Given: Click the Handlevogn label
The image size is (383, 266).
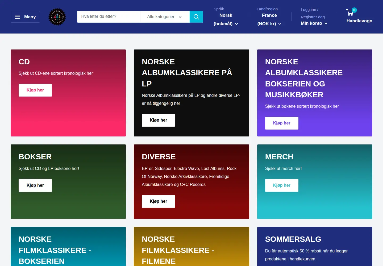Looking at the screenshot, I should (x=359, y=21).
